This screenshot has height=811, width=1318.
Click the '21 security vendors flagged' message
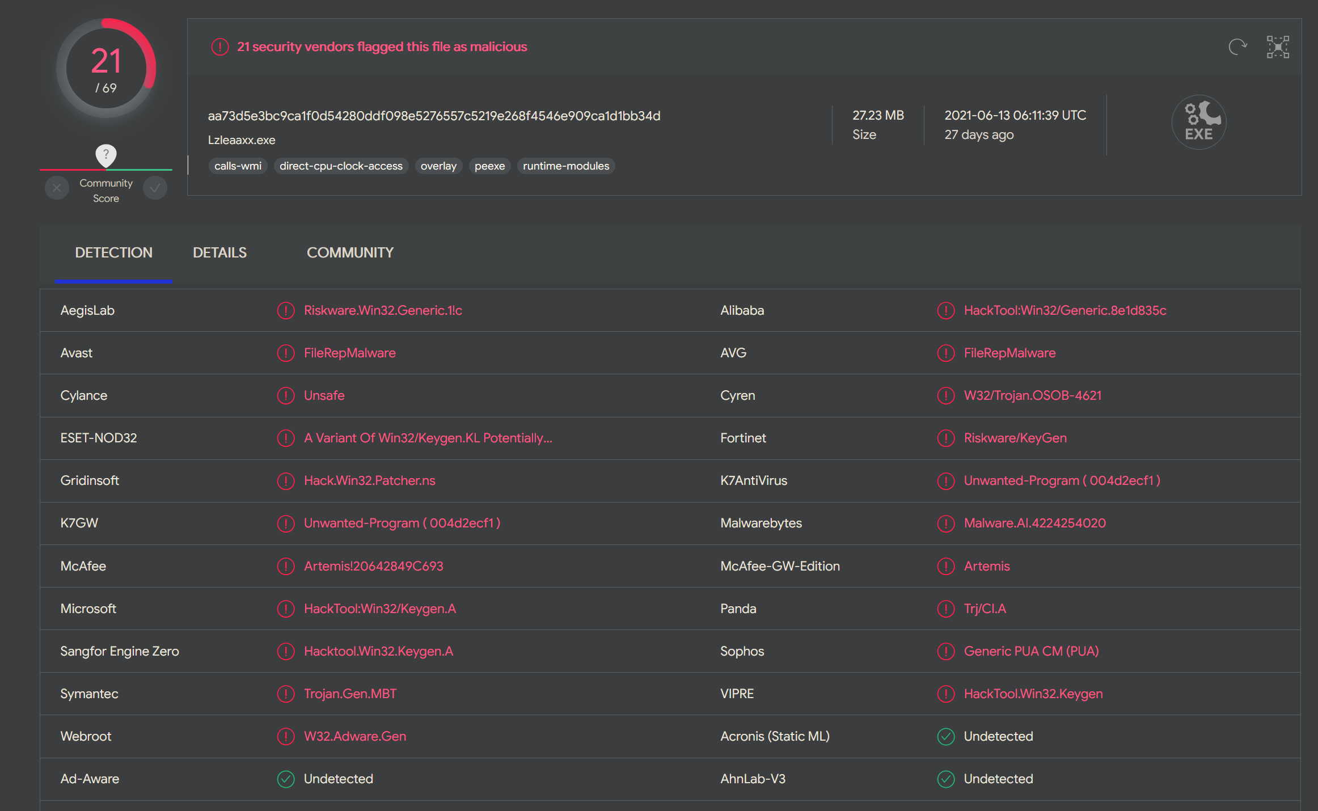click(x=382, y=47)
